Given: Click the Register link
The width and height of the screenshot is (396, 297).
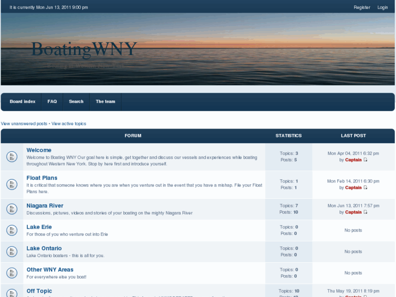Looking at the screenshot, I should [x=362, y=7].
